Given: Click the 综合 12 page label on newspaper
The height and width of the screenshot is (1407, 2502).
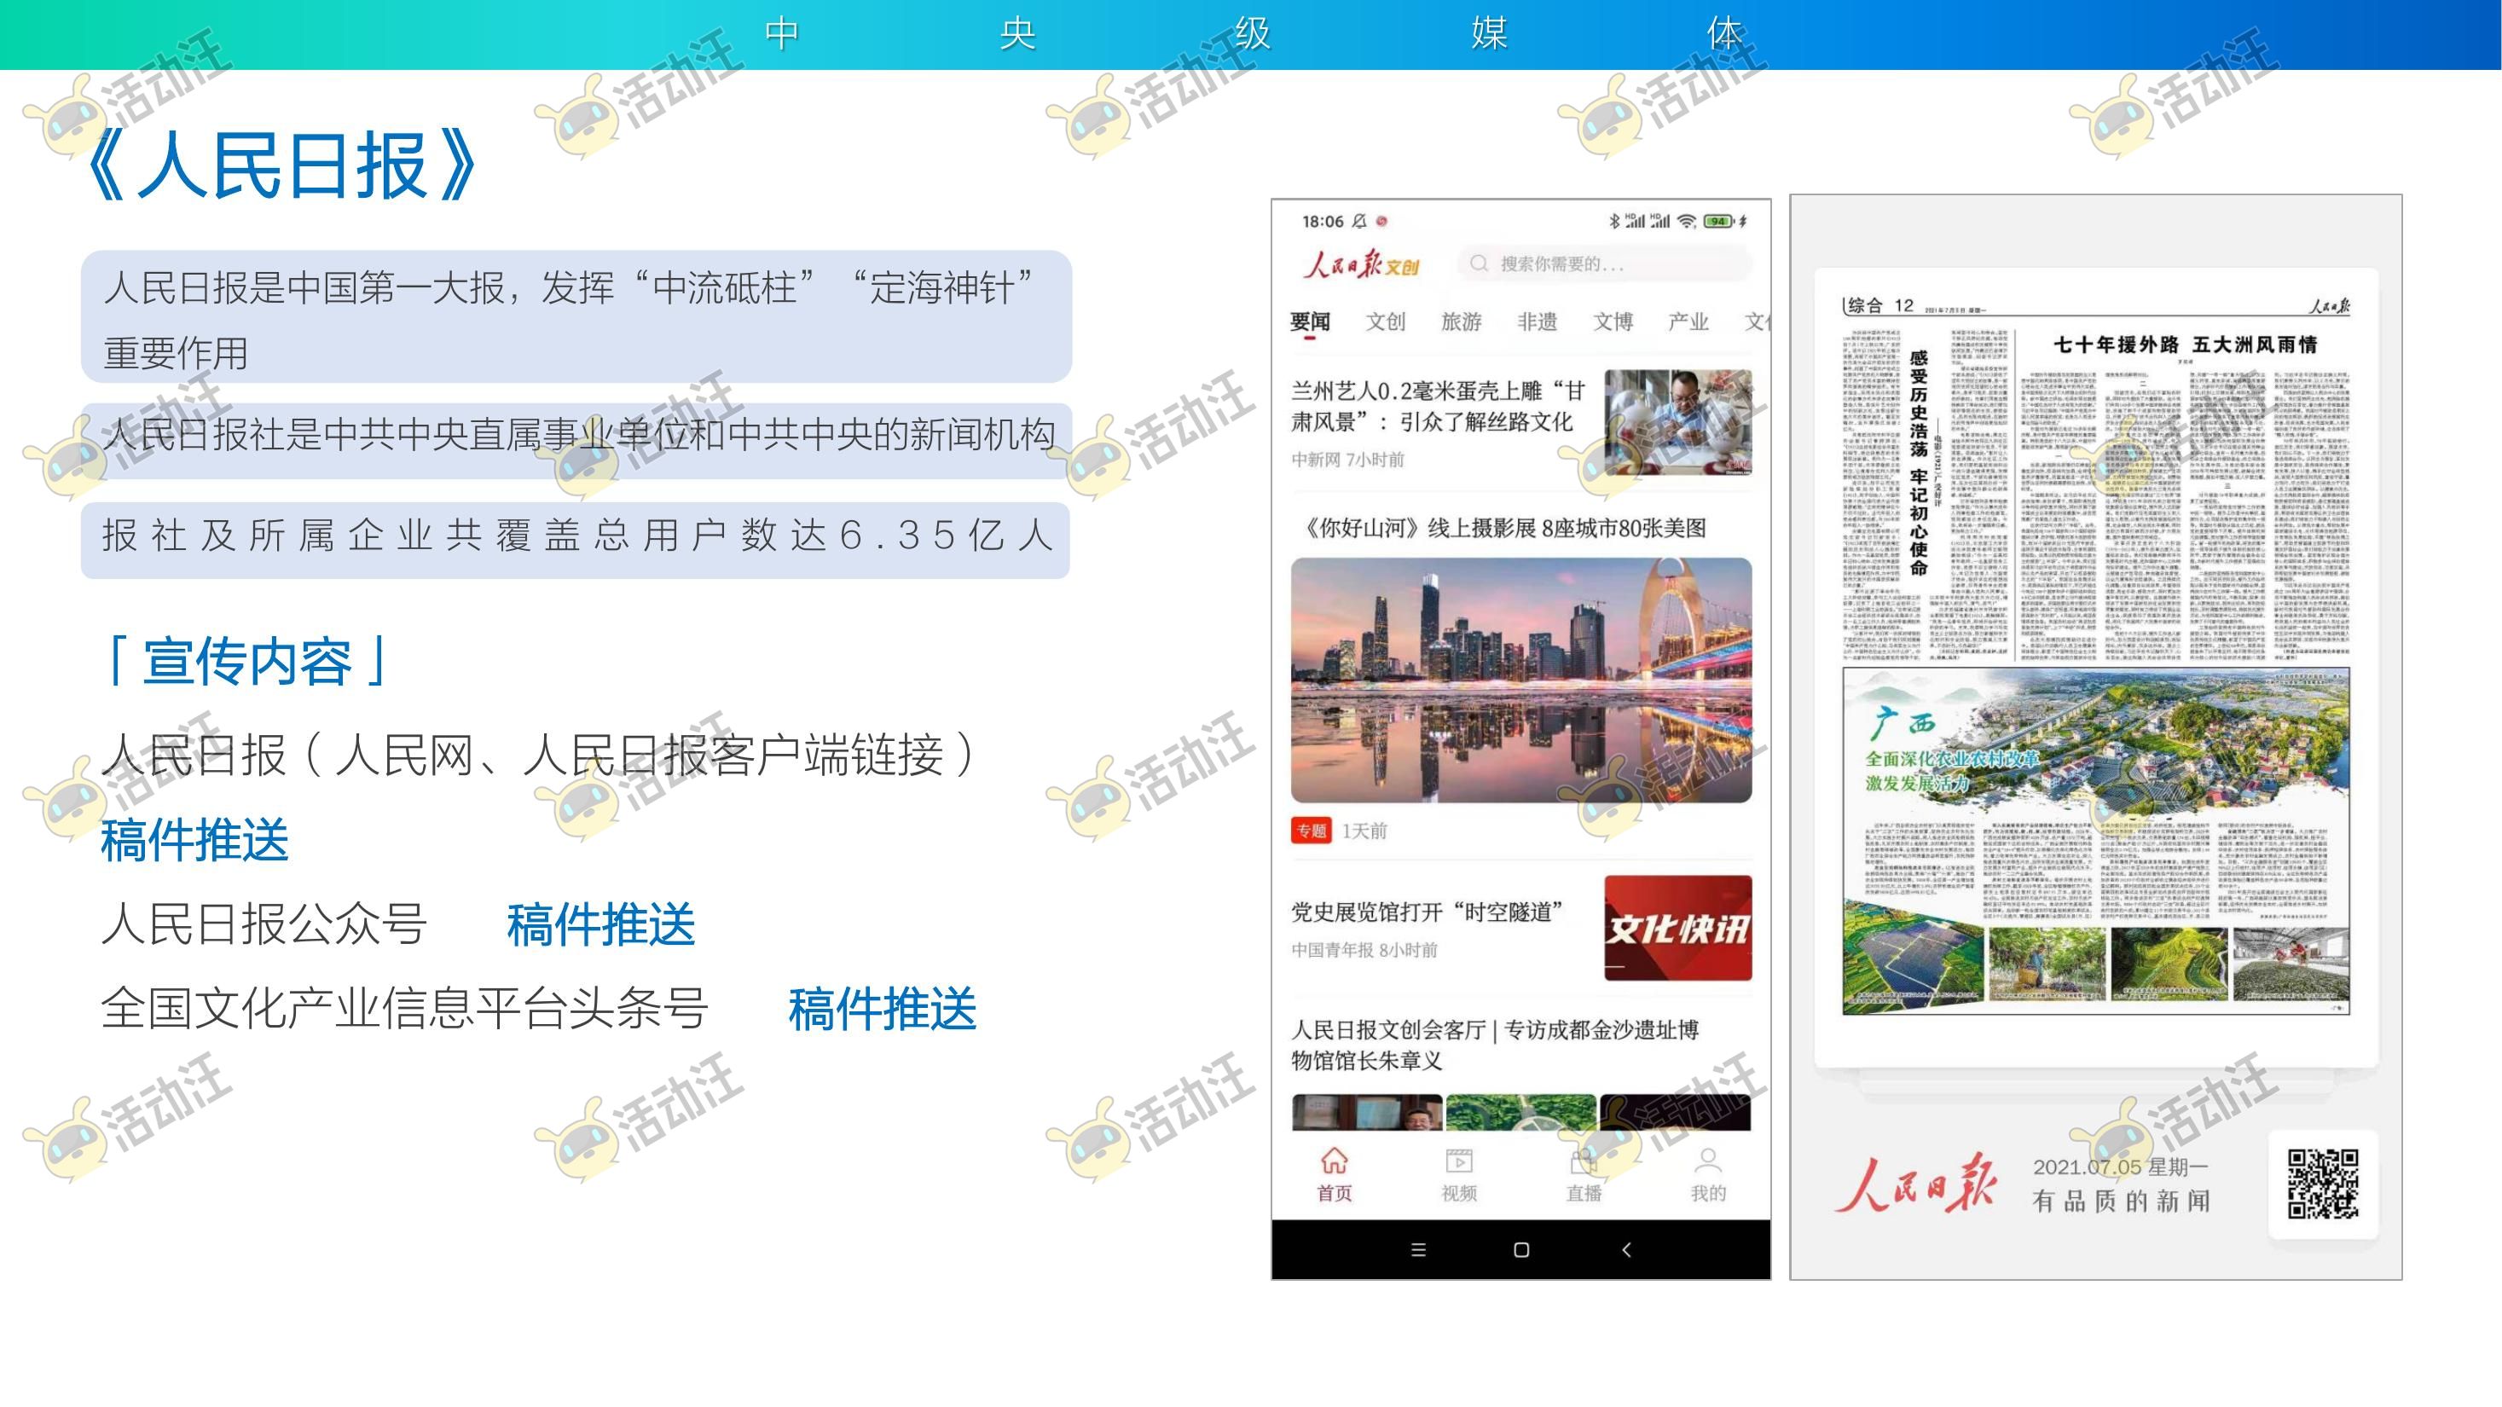Looking at the screenshot, I should pyautogui.click(x=1879, y=305).
